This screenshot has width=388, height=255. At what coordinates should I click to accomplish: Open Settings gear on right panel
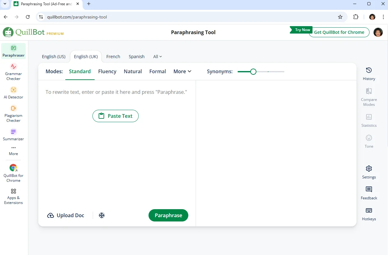click(x=369, y=172)
